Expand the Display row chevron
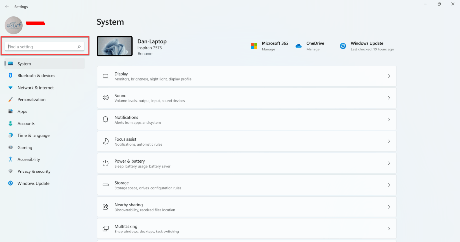The width and height of the screenshot is (460, 242). pyautogui.click(x=389, y=76)
